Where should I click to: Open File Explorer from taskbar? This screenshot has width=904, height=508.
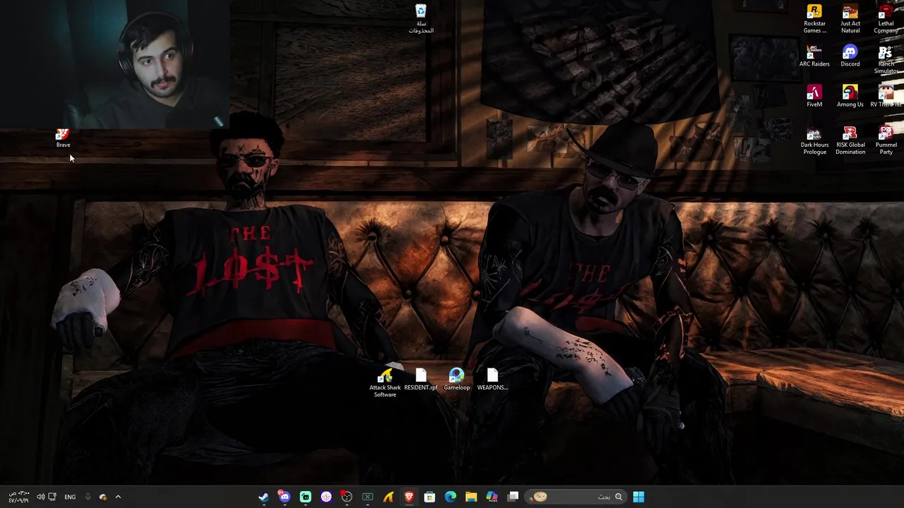(471, 497)
